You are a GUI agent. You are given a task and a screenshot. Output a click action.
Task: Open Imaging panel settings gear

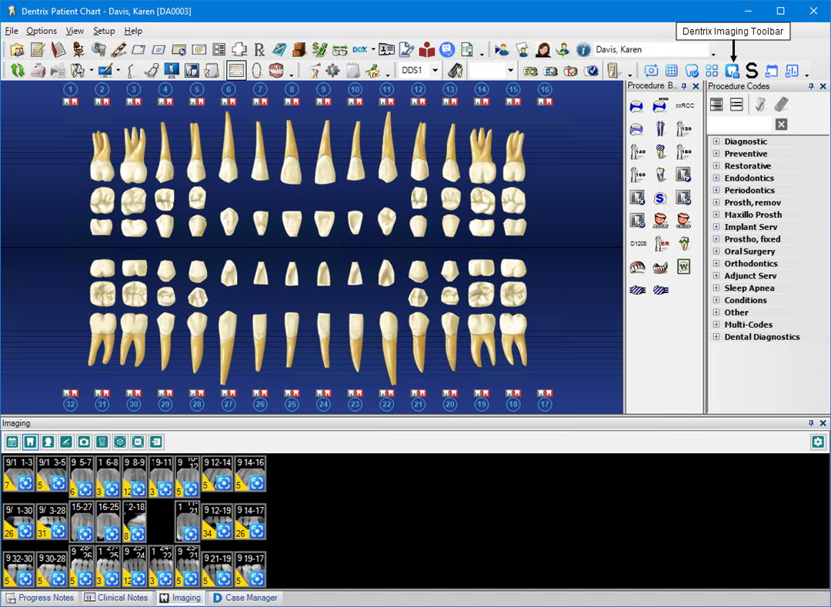pyautogui.click(x=817, y=442)
